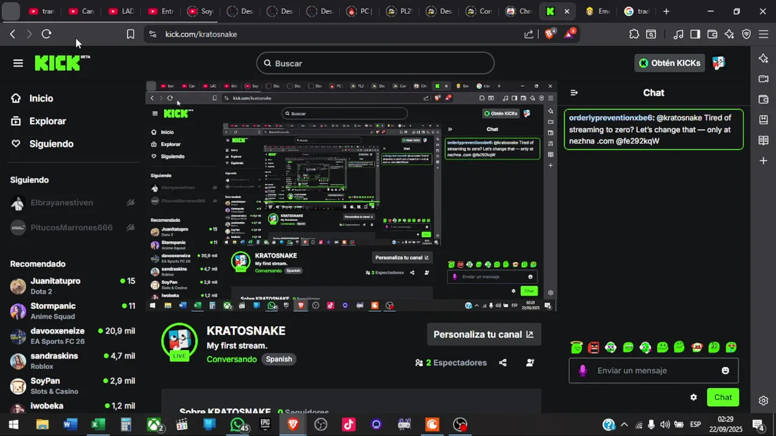Insert the last heart-eyes emote
This screenshot has width=776, height=436.
click(x=732, y=347)
